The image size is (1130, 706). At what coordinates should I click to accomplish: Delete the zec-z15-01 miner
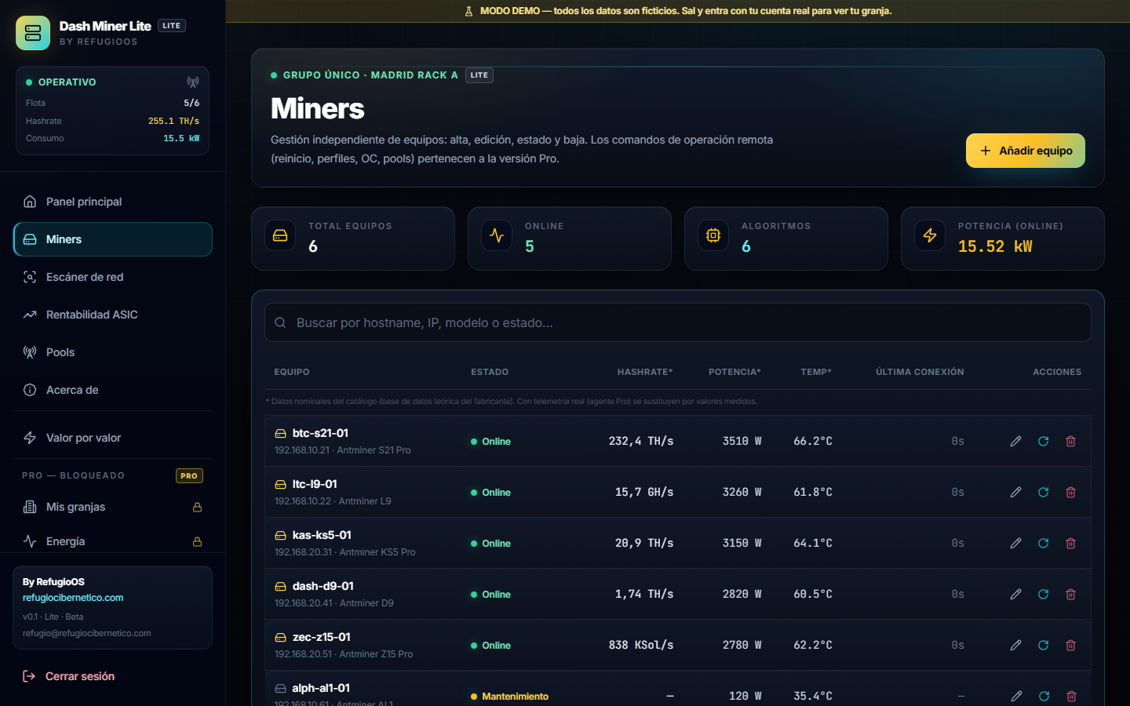click(1070, 646)
